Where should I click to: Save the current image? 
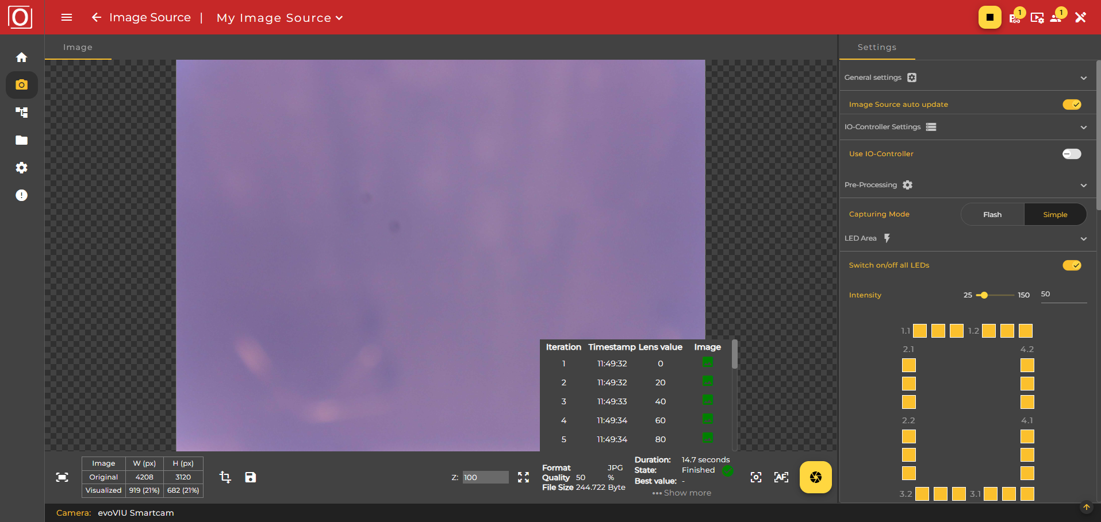tap(250, 477)
